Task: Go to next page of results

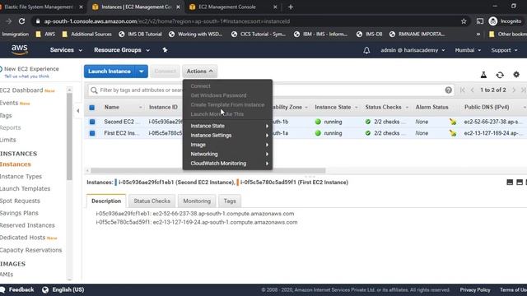Action: [x=514, y=90]
